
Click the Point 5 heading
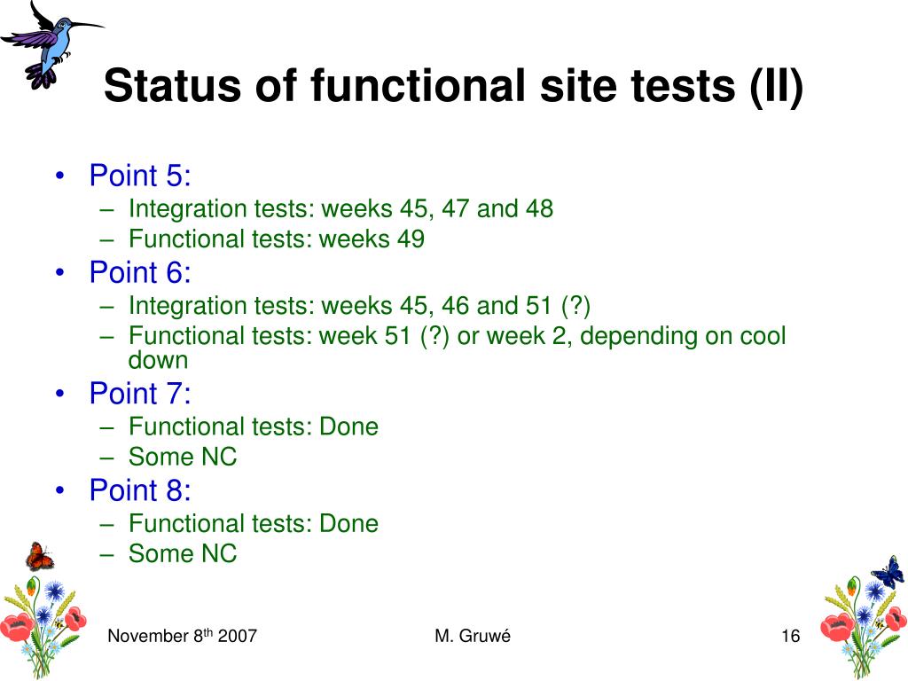tap(139, 176)
